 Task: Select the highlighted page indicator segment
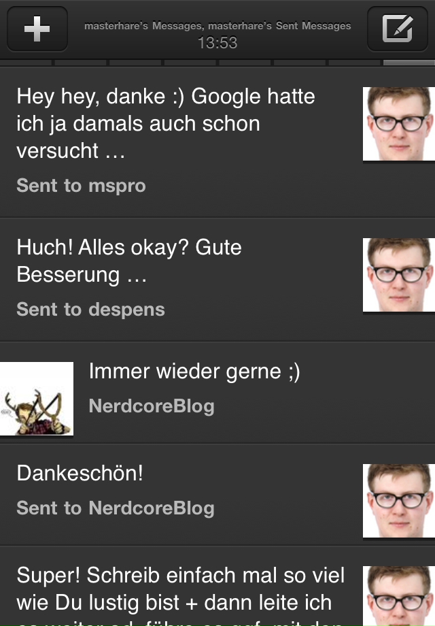pos(409,63)
